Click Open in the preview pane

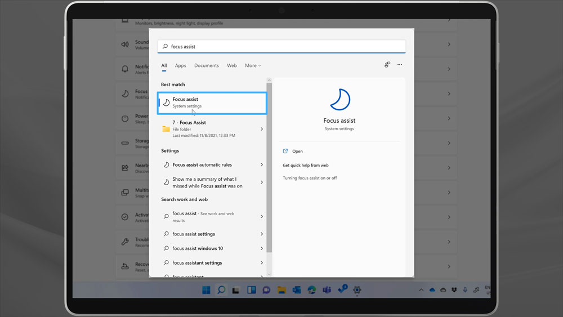click(297, 151)
